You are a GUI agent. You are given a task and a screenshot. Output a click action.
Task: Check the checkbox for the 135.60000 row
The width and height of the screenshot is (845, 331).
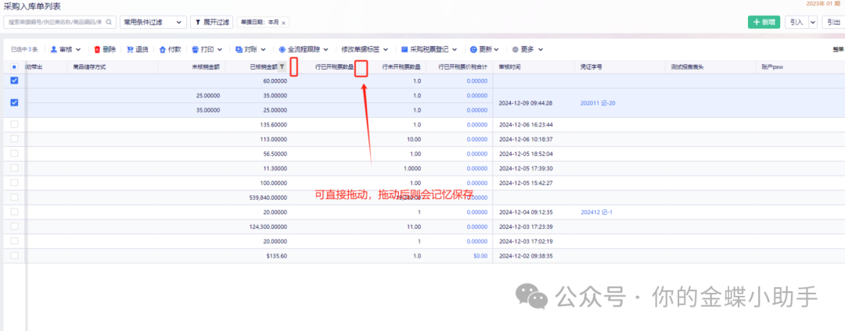tap(14, 124)
